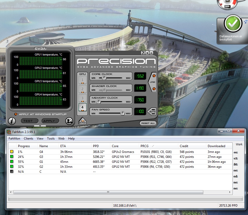Image resolution: width=248 pixels, height=215 pixels.
Task: Click the 192.168.1.6\fah\\ status path
Action: (x=125, y=205)
